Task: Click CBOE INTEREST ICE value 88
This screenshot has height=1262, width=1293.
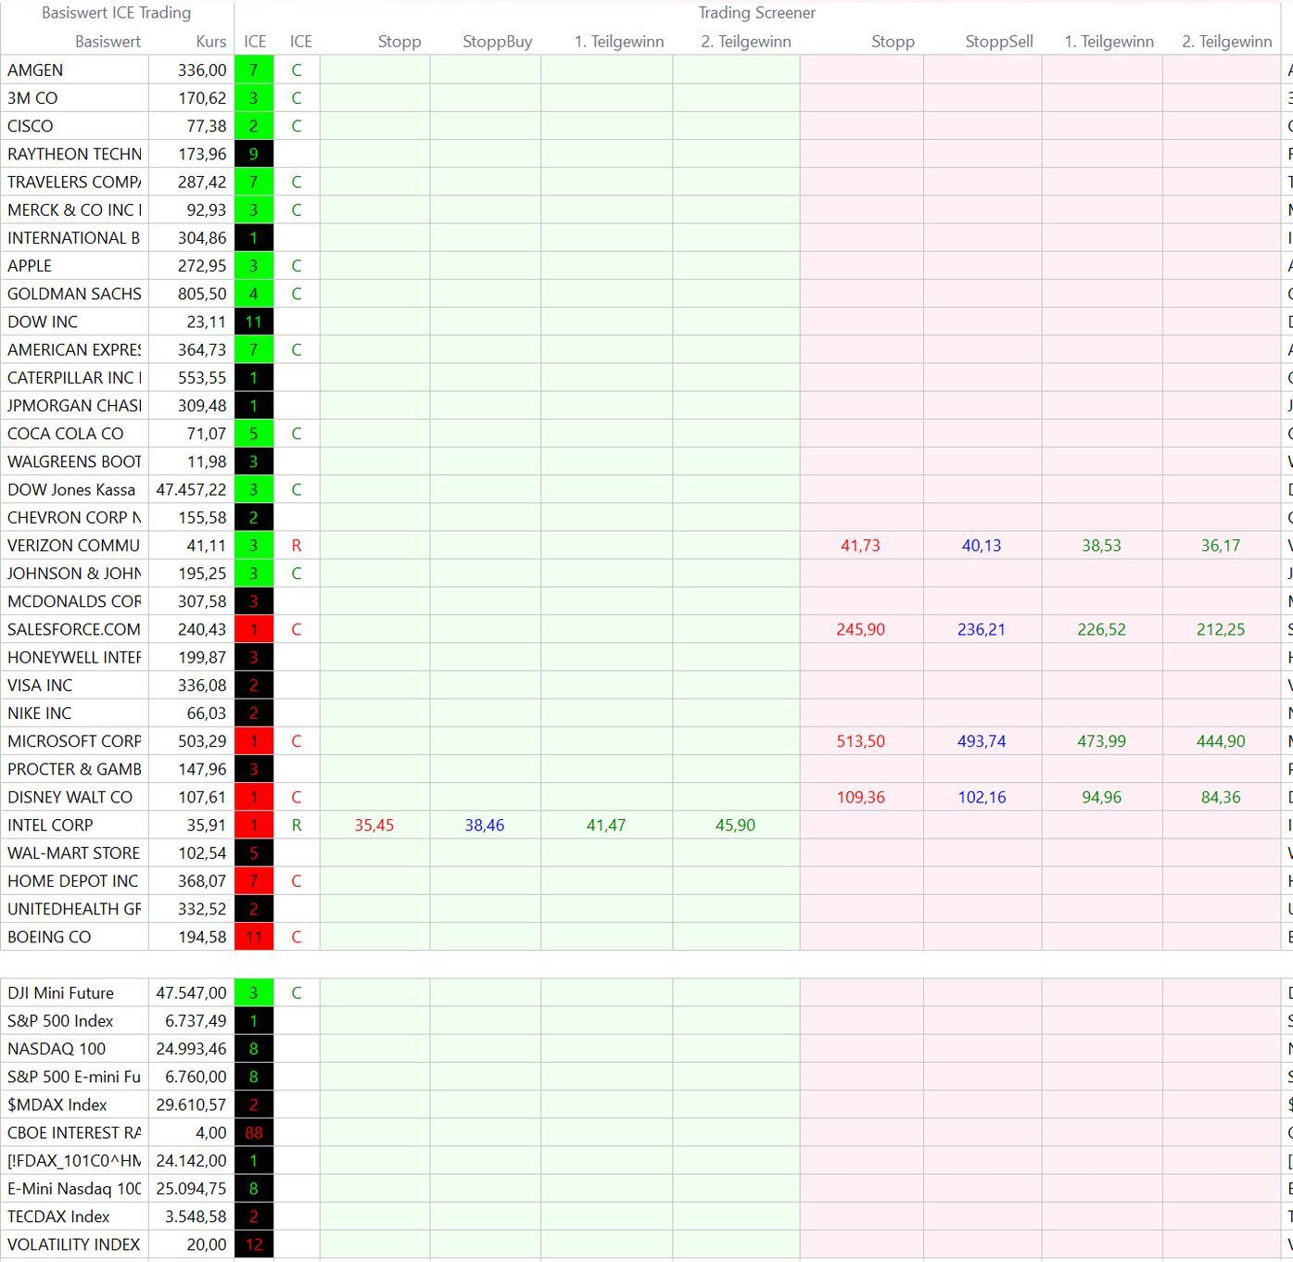Action: 253,1132
